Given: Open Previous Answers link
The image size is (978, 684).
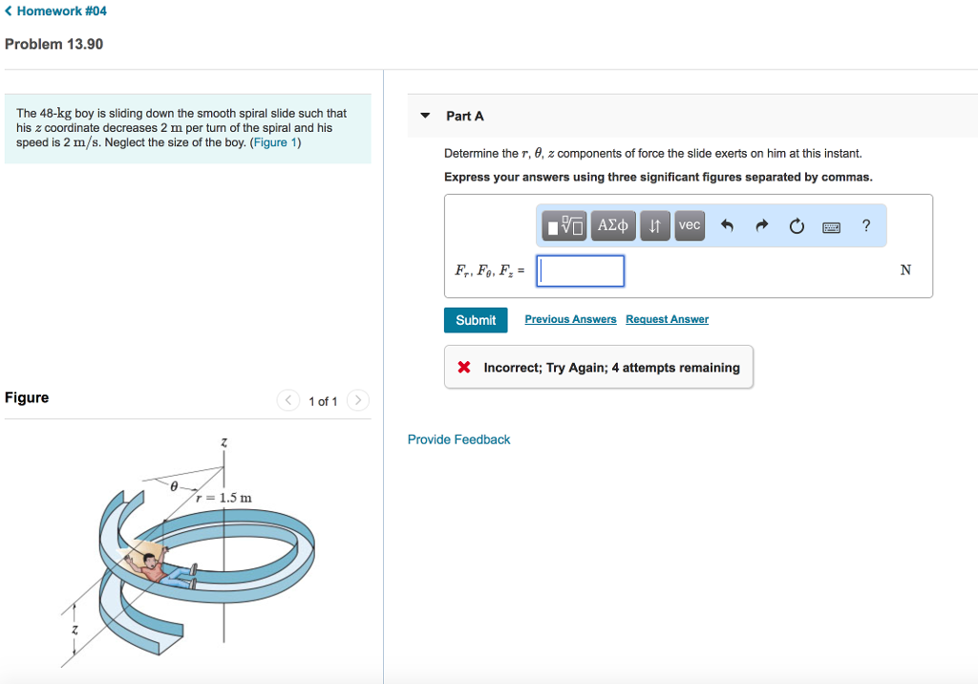Looking at the screenshot, I should 570,319.
